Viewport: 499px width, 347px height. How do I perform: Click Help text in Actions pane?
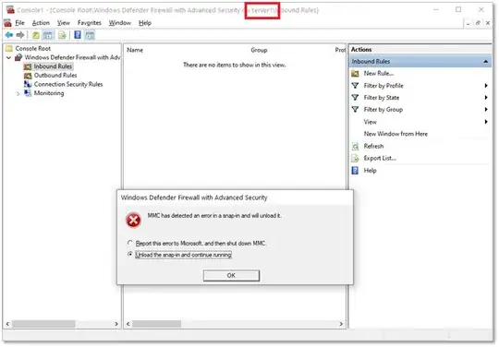(x=371, y=171)
